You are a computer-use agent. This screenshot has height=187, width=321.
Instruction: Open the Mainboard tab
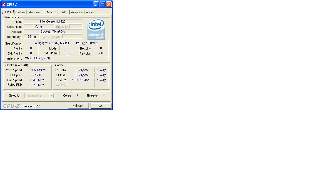(x=35, y=12)
